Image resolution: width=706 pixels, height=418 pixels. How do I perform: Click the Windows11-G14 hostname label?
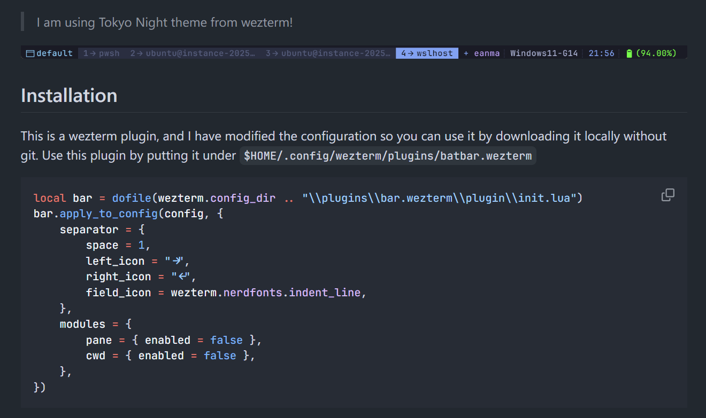click(544, 53)
